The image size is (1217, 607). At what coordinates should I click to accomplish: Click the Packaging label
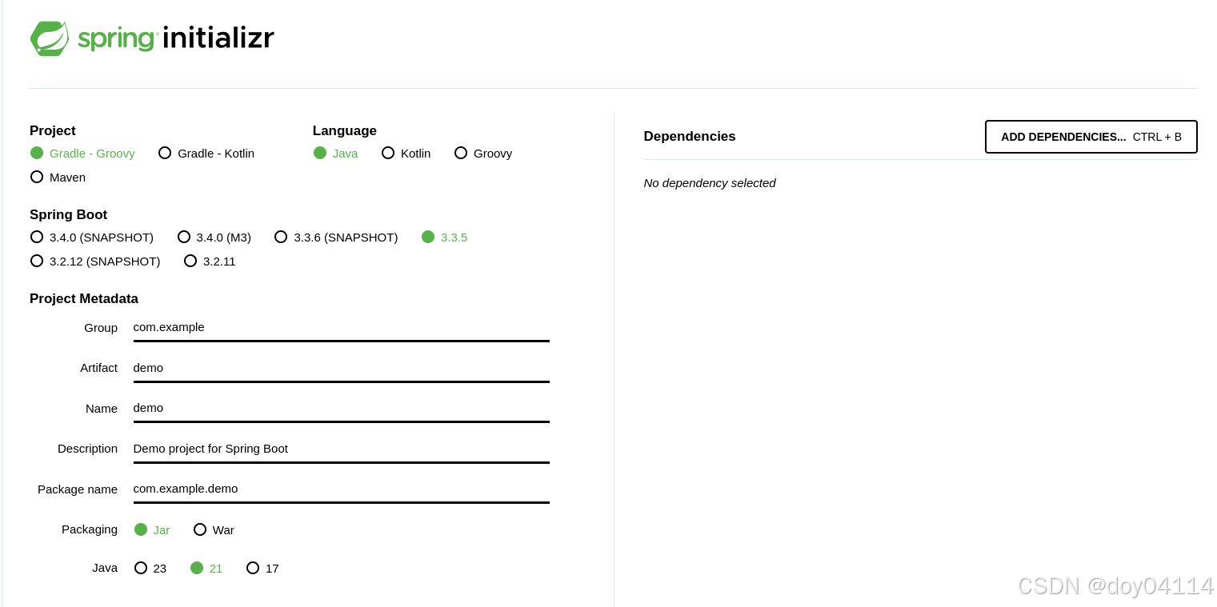(90, 529)
